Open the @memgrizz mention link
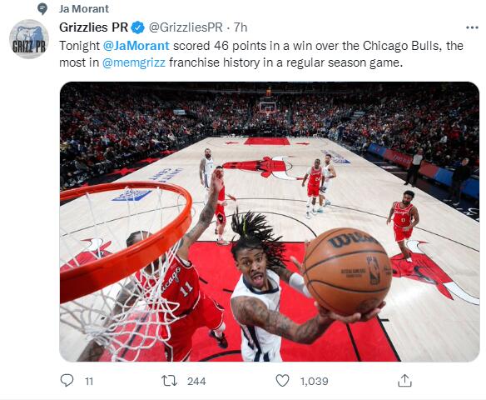 pos(134,62)
